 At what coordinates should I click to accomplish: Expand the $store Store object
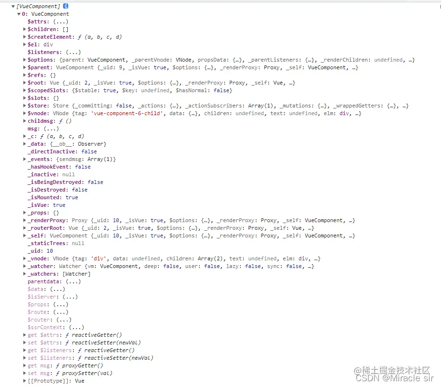[x=24, y=106]
